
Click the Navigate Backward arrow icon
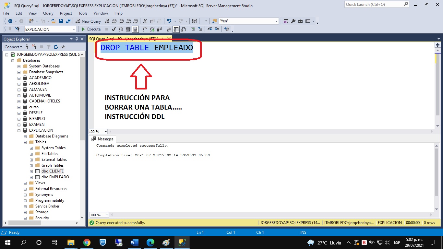click(x=10, y=21)
